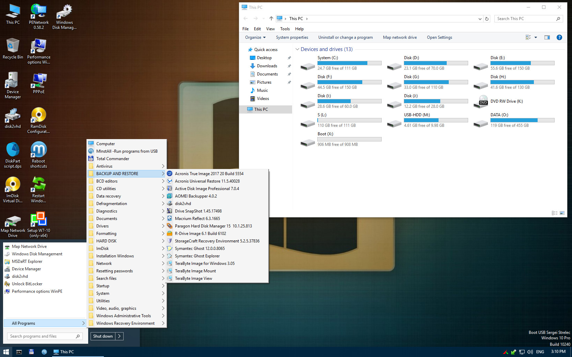Click the volume icon in system tray
Screen dimensions: 572x357
pos(530,352)
